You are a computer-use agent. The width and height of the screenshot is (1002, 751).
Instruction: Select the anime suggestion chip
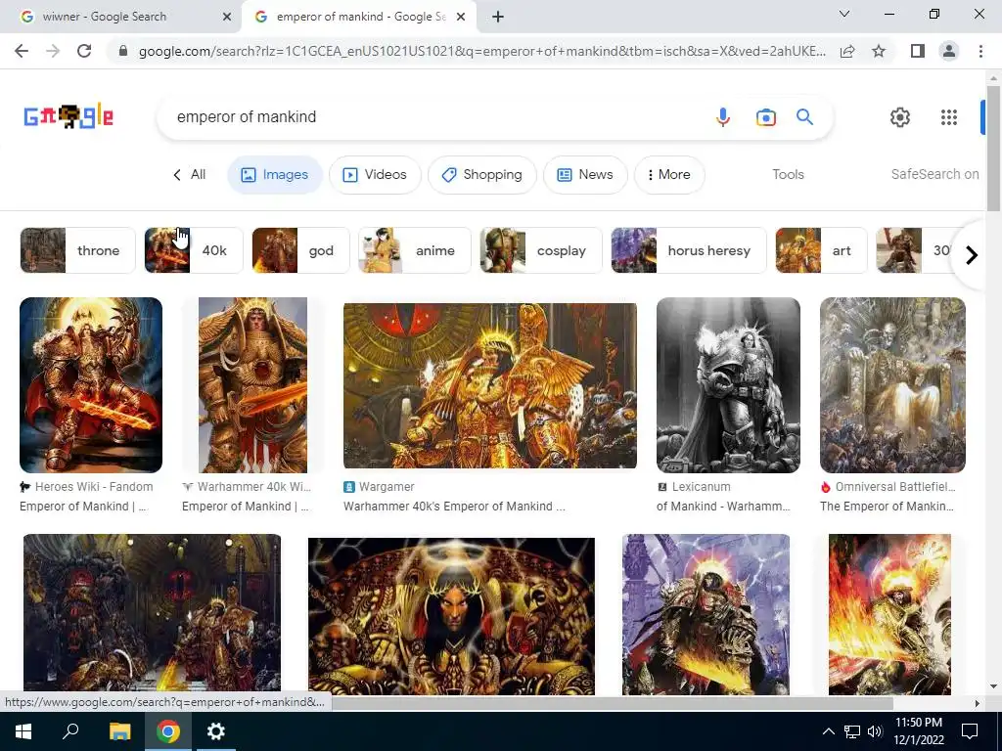(415, 250)
